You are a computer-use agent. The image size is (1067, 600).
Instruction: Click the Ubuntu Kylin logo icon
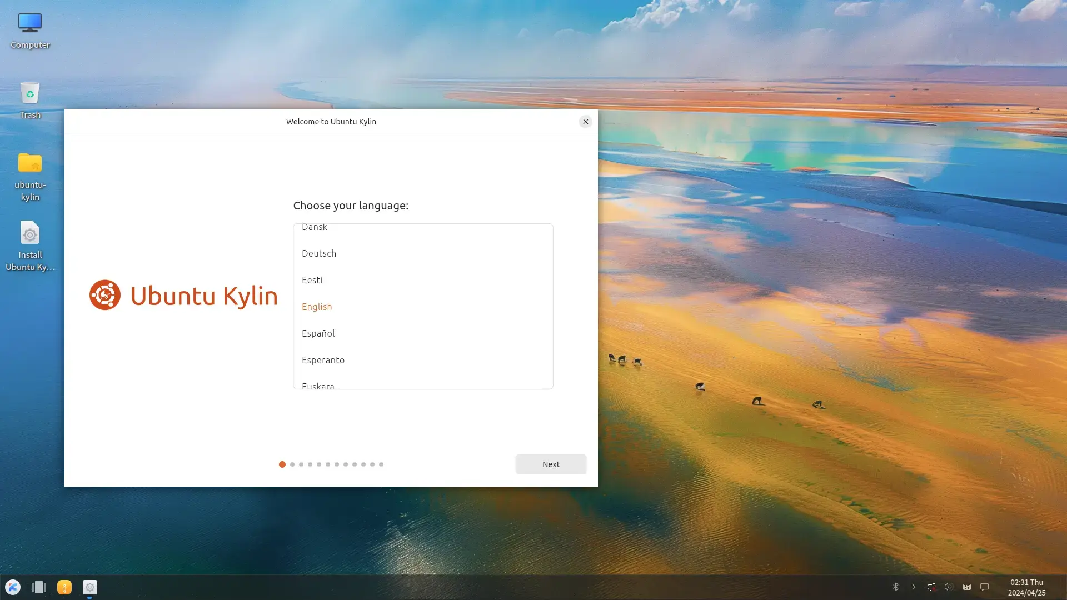click(105, 295)
